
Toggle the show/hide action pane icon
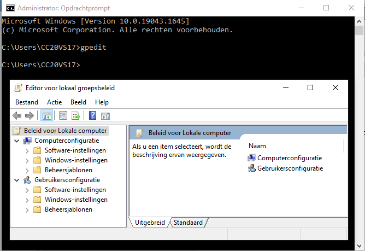click(105, 116)
